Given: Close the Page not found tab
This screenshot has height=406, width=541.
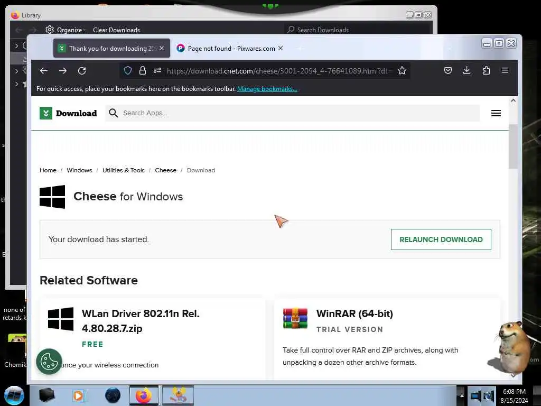Looking at the screenshot, I should click(281, 48).
